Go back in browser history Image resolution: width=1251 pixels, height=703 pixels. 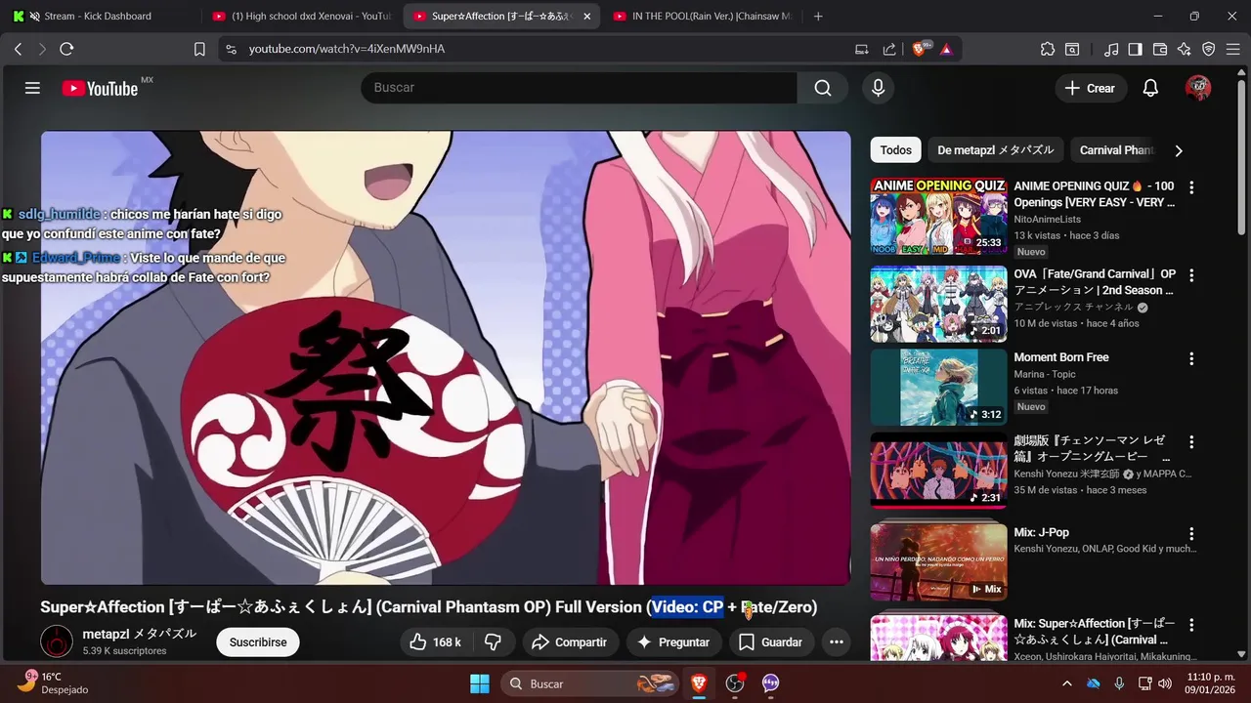(18, 49)
